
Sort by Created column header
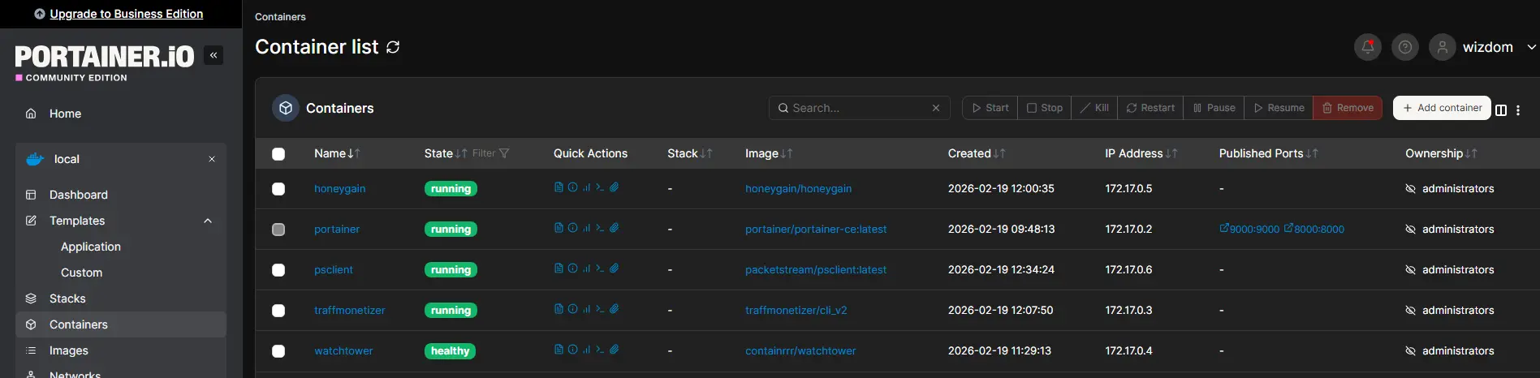point(977,153)
